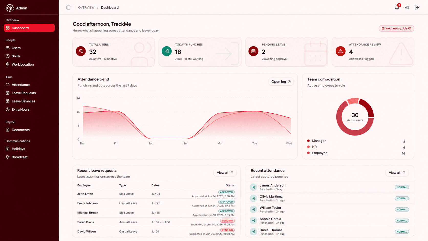The width and height of the screenshot is (428, 241).
Task: Click the Dates column header
Action: [x=155, y=185]
